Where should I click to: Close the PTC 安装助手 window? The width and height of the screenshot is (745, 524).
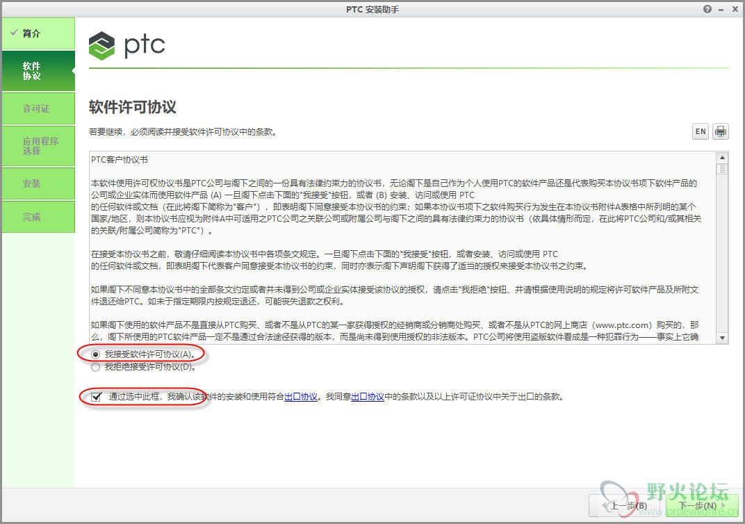[735, 9]
